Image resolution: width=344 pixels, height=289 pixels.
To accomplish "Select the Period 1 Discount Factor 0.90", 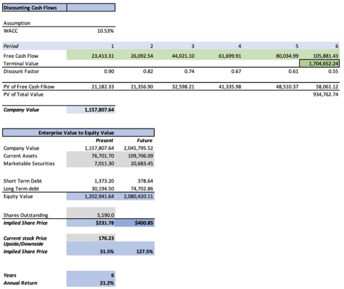I will [110, 72].
